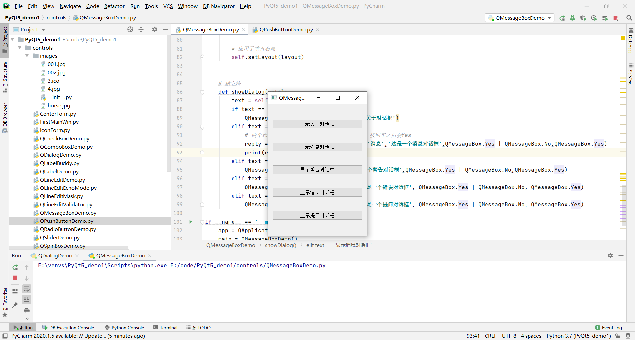Open Run panel settings gear
The width and height of the screenshot is (635, 340).
click(610, 255)
